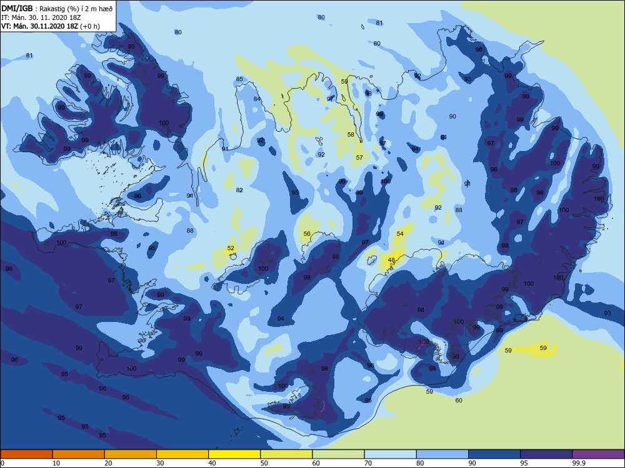Click the 85 humidity value label

point(239,79)
